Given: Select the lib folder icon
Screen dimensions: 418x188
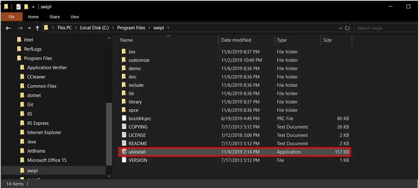Looking at the screenshot, I should point(124,93).
